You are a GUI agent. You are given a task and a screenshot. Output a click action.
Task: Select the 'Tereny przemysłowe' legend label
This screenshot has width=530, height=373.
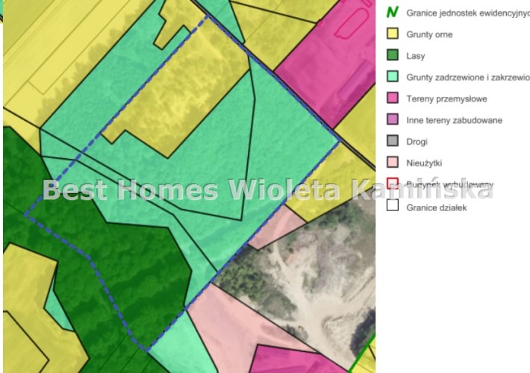[x=446, y=99]
